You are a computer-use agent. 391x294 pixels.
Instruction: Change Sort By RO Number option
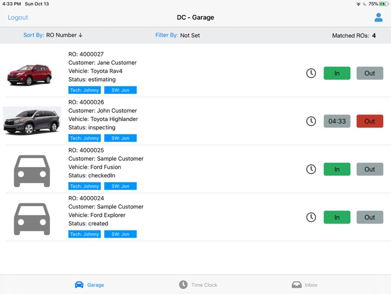point(53,35)
